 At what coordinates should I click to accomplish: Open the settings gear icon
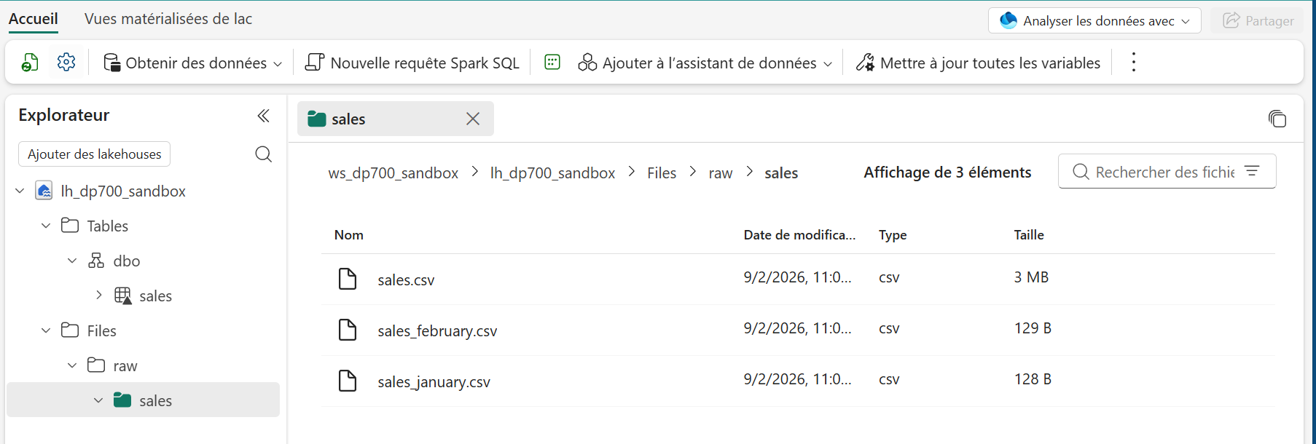click(x=66, y=63)
